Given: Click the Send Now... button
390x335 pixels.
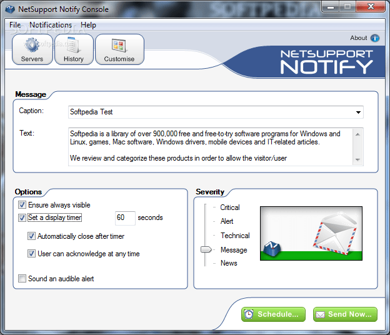Looking at the screenshot, I should (x=345, y=314).
